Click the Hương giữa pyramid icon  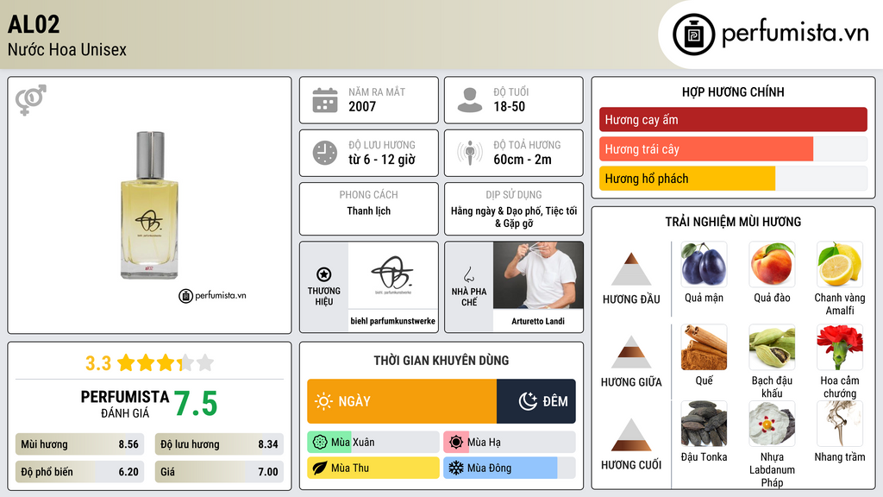[x=631, y=352]
